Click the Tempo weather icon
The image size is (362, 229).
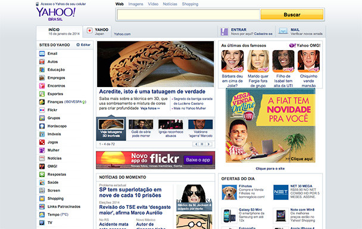click(42, 215)
